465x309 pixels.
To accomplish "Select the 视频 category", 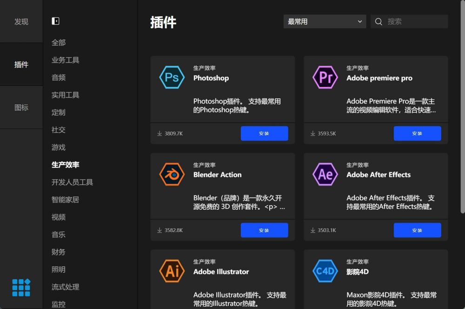I will 59,217.
